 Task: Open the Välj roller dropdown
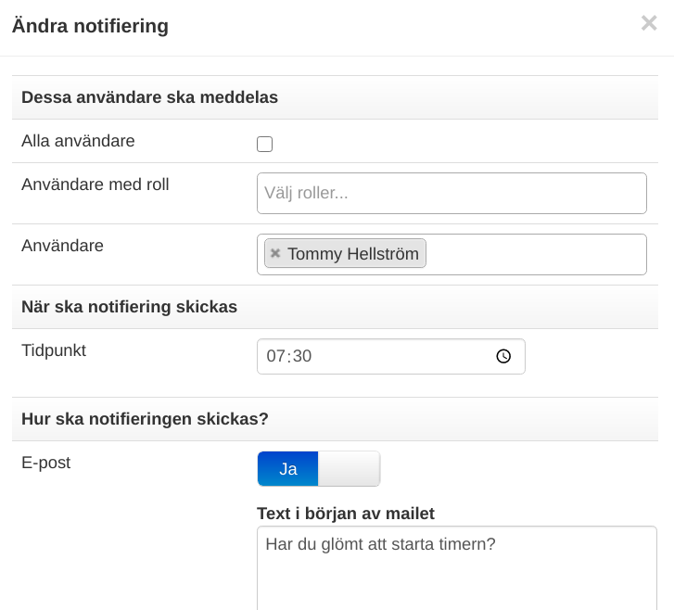[451, 193]
